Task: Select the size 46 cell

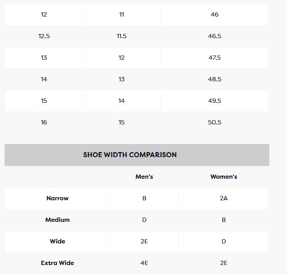Action: (215, 15)
